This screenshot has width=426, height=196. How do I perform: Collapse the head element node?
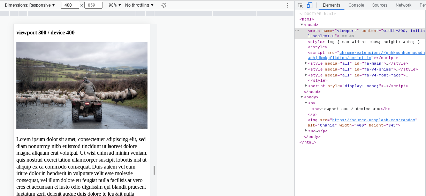pyautogui.click(x=302, y=25)
